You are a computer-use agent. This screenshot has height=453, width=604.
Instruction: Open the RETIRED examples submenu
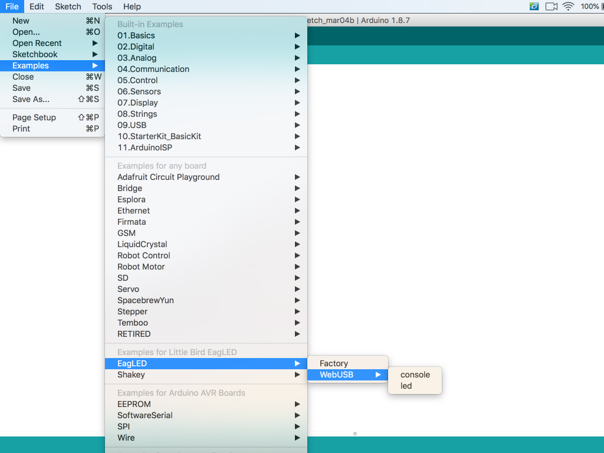206,333
